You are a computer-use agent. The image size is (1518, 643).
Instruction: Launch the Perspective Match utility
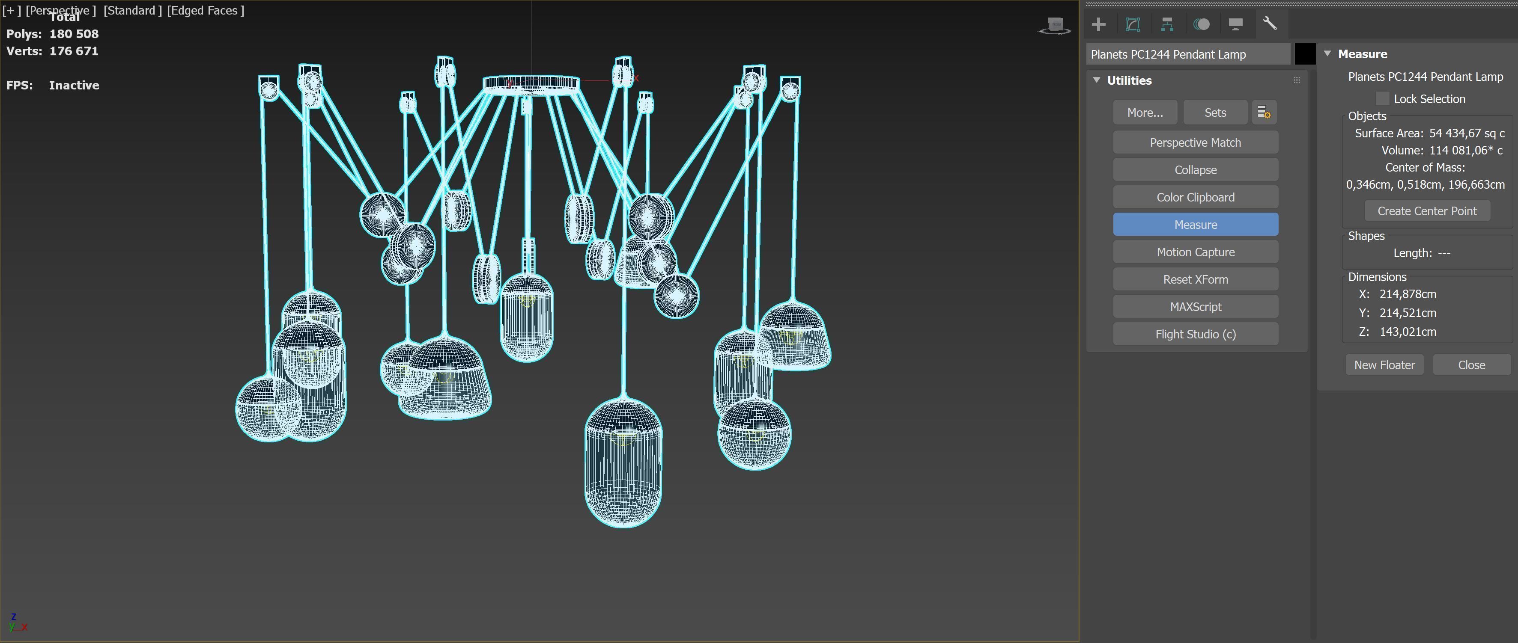coord(1195,142)
